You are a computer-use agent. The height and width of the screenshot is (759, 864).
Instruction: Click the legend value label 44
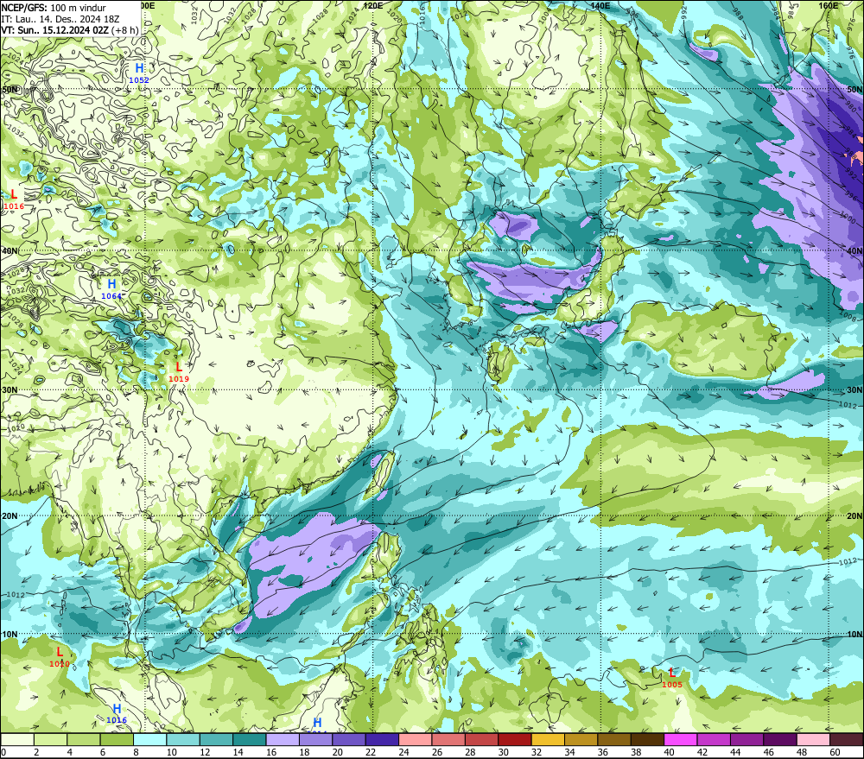click(735, 752)
